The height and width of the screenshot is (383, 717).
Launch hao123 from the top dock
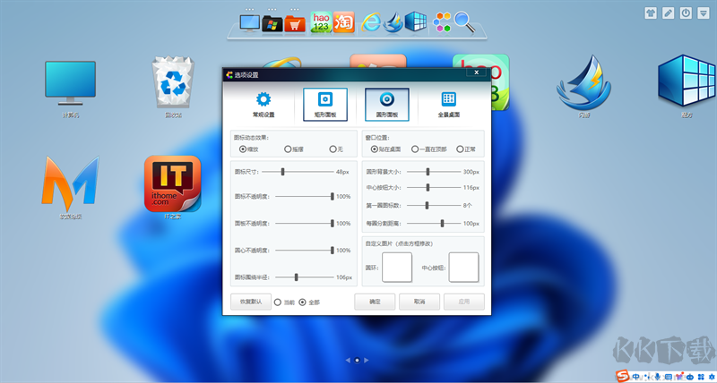tap(321, 22)
